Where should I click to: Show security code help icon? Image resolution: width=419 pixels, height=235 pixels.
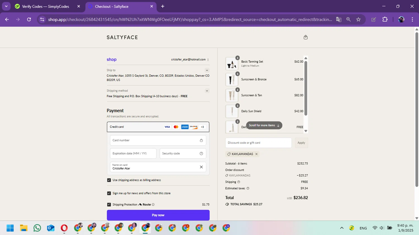click(201, 153)
